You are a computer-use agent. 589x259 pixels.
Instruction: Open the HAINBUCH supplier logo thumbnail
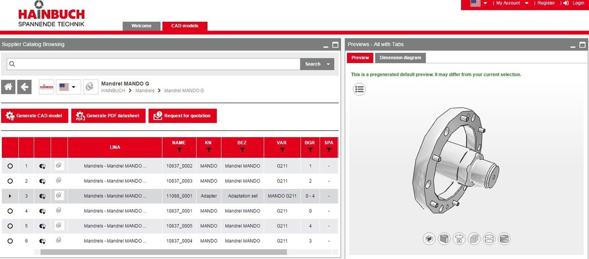[47, 87]
